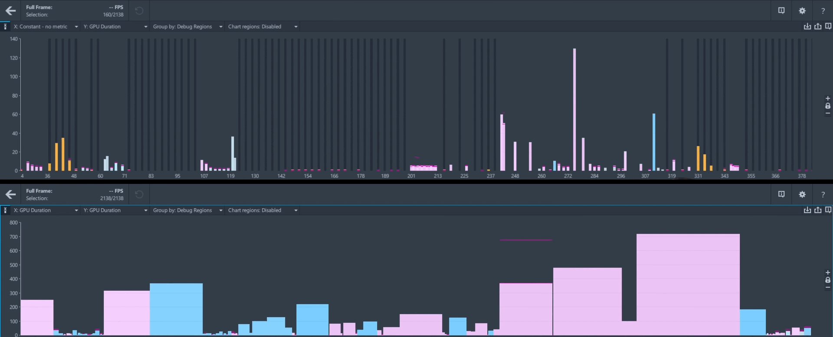Click the info icon on bottom chart toolbar
833x337 pixels.
point(828,210)
